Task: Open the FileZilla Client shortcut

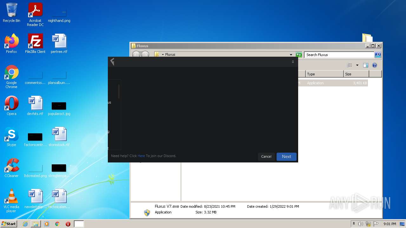Action: coord(35,44)
